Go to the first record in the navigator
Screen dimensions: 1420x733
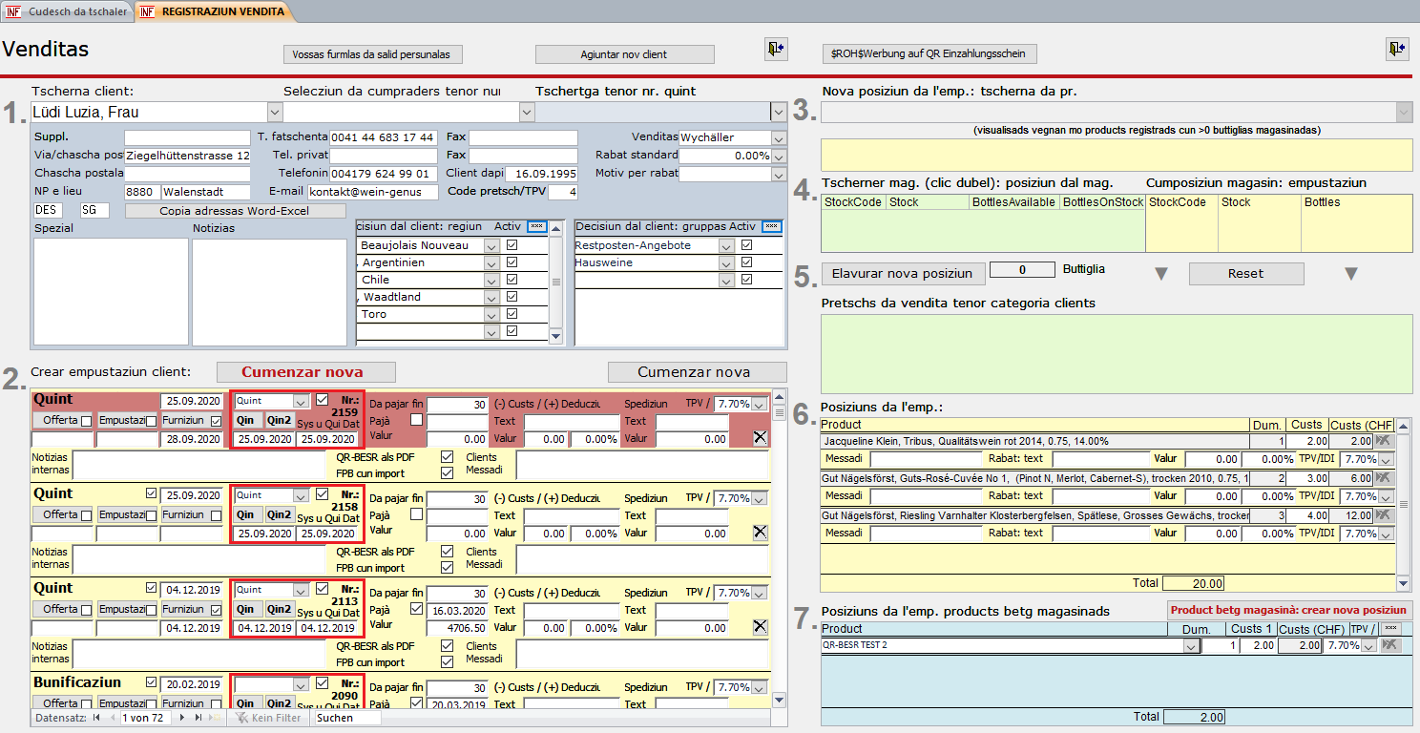click(96, 718)
